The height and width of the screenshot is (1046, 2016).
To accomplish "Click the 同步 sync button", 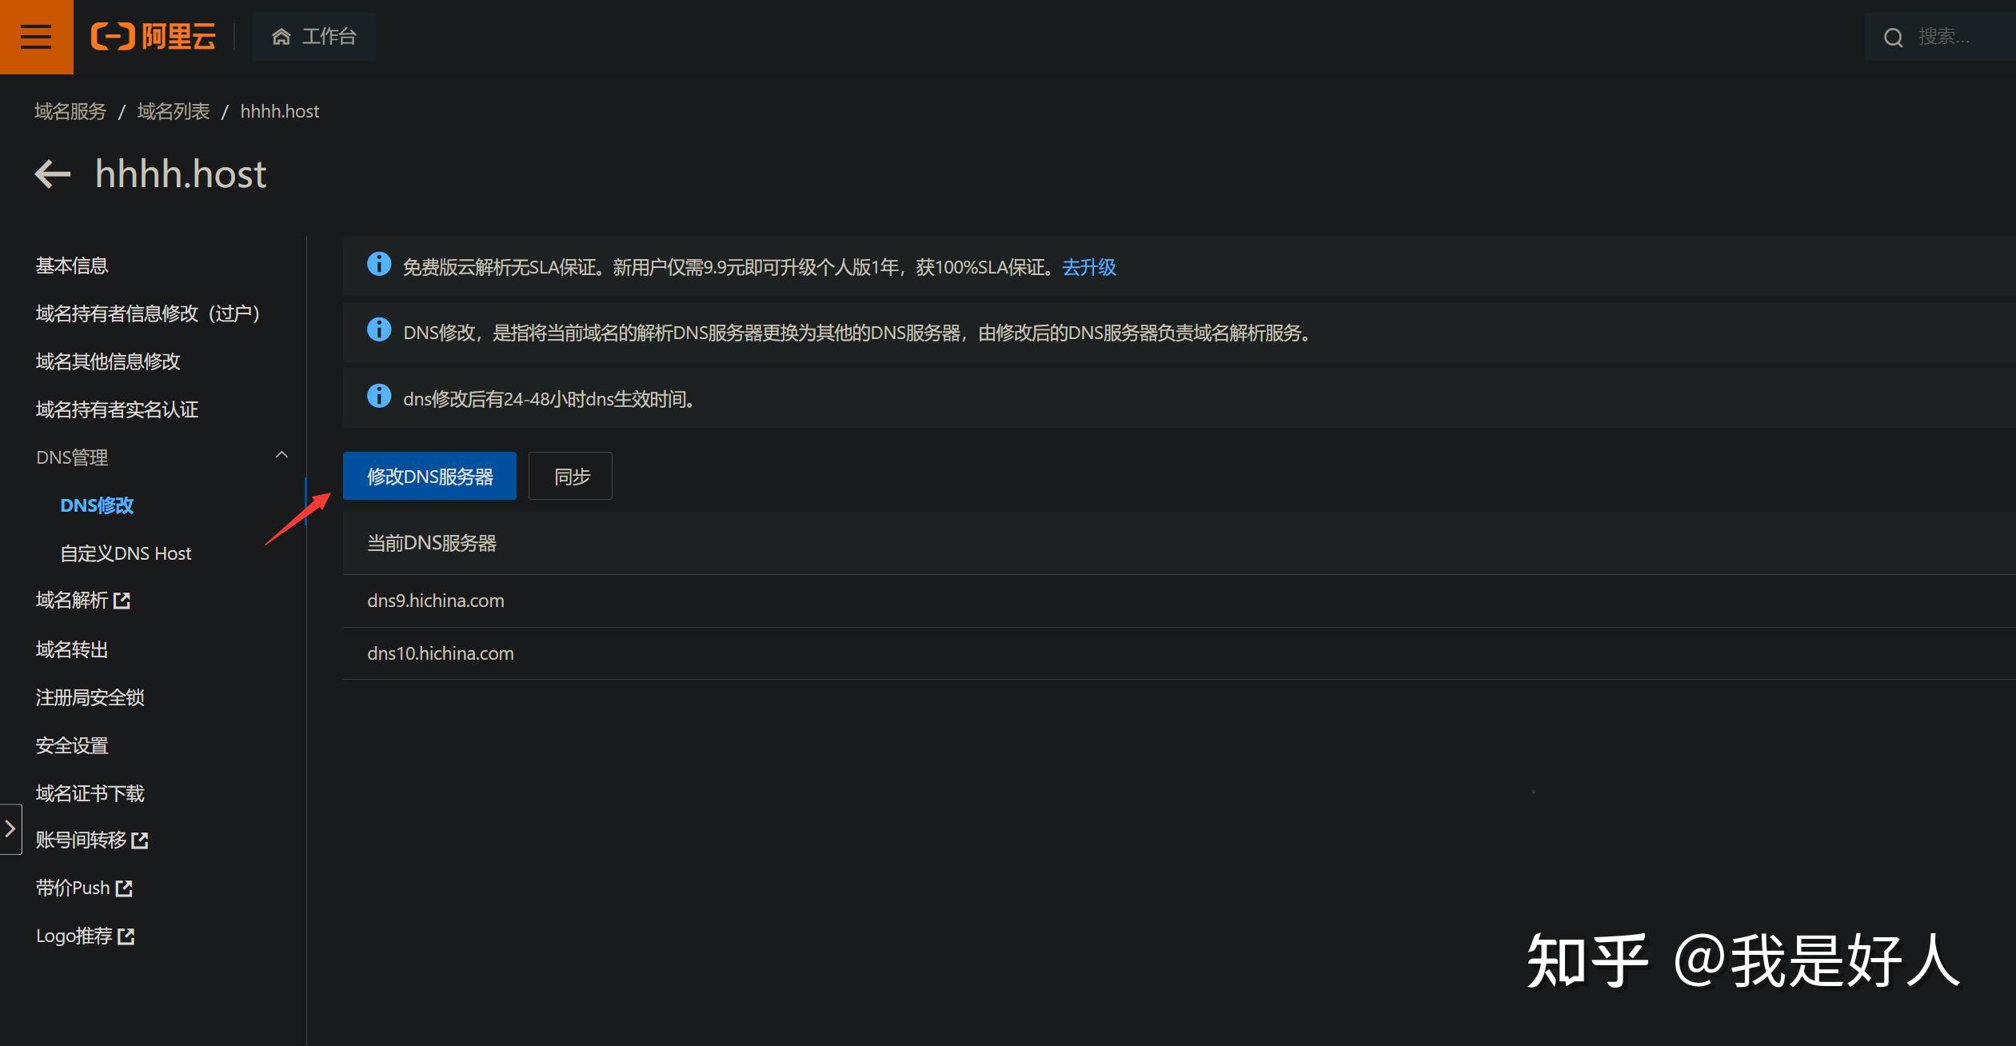I will pyautogui.click(x=570, y=476).
